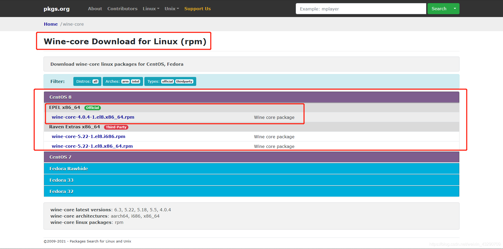Viewport: 503px width, 249px height.
Task: Expand the Fedora Rawhide section
Action: click(251, 169)
